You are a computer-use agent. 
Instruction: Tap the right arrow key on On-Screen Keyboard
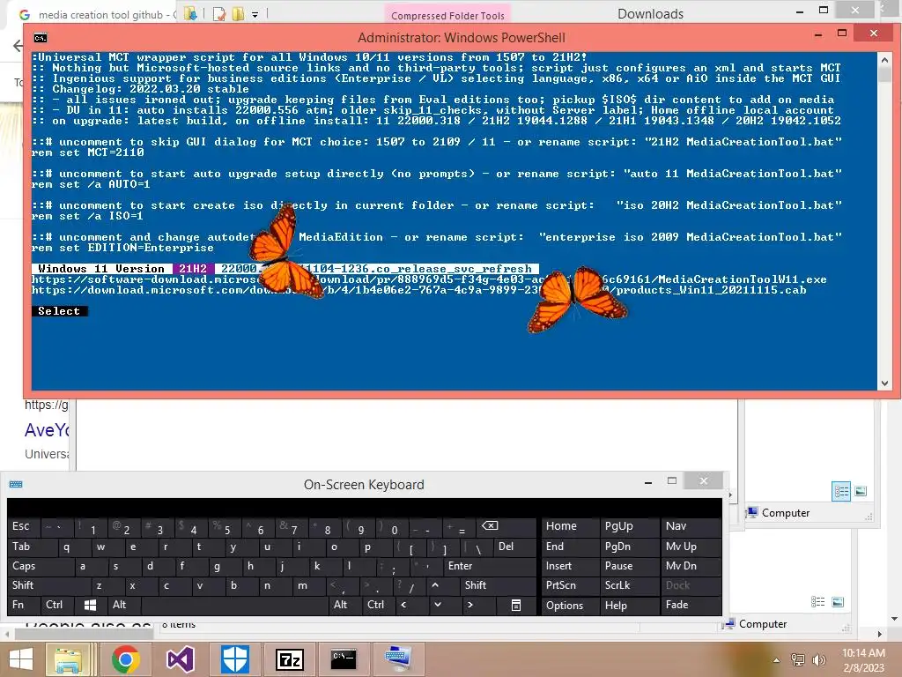pyautogui.click(x=470, y=605)
